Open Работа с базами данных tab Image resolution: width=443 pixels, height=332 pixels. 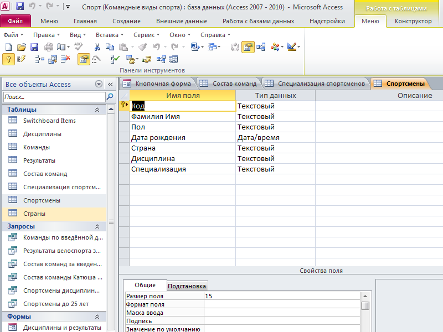258,21
